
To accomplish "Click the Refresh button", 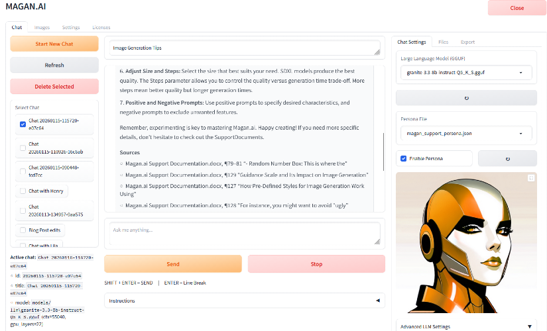I will pos(54,65).
